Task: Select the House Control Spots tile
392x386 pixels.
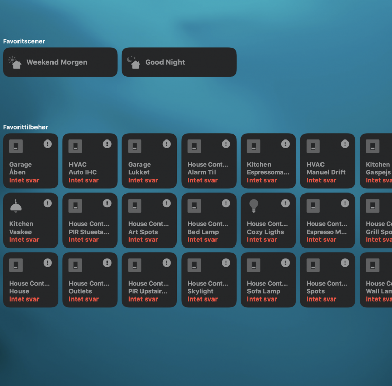Action: (328, 280)
